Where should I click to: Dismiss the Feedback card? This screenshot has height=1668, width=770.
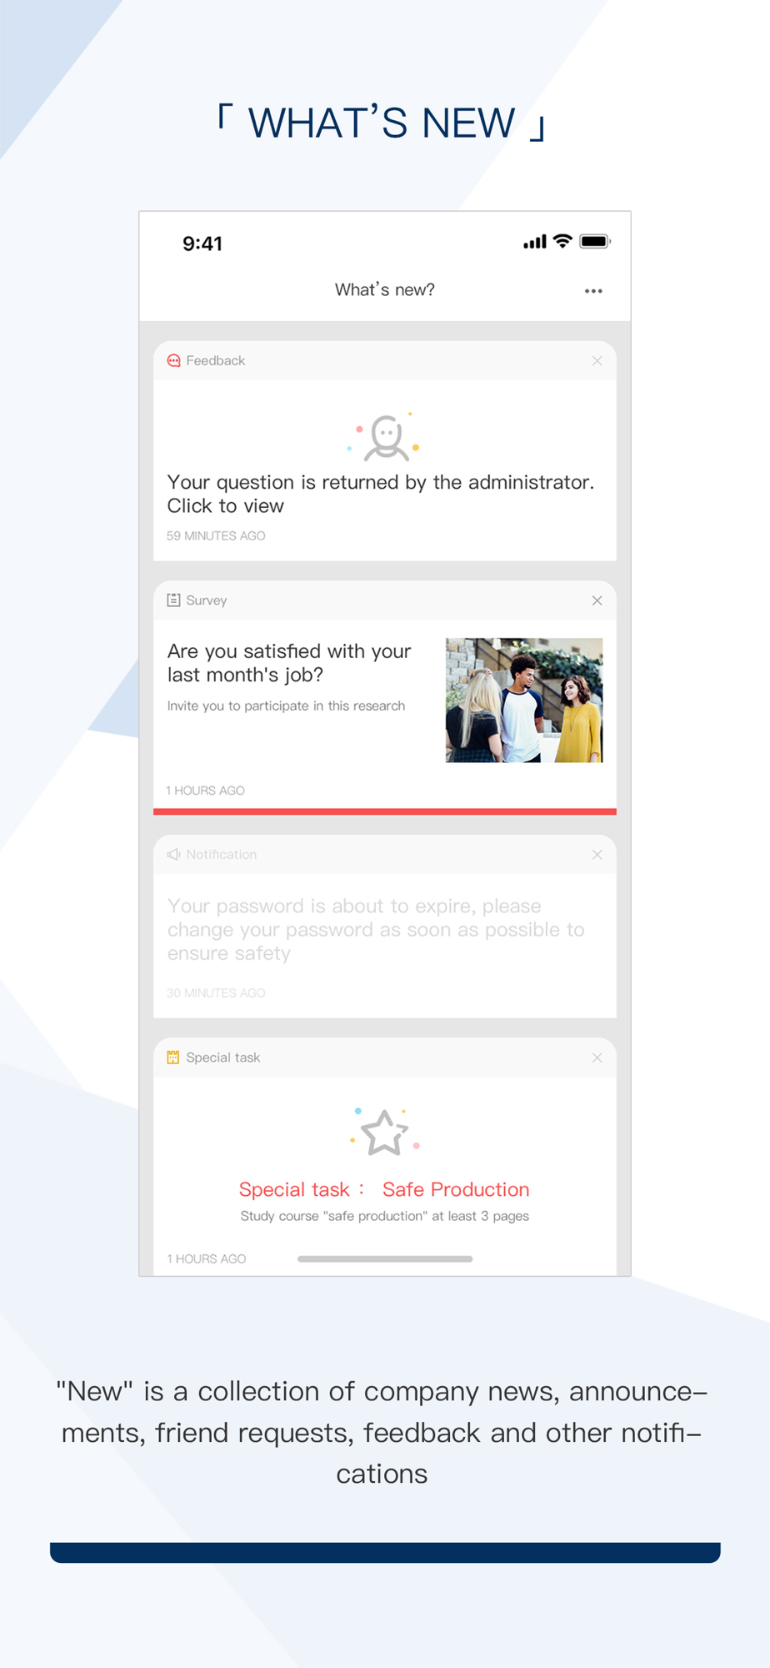(597, 361)
